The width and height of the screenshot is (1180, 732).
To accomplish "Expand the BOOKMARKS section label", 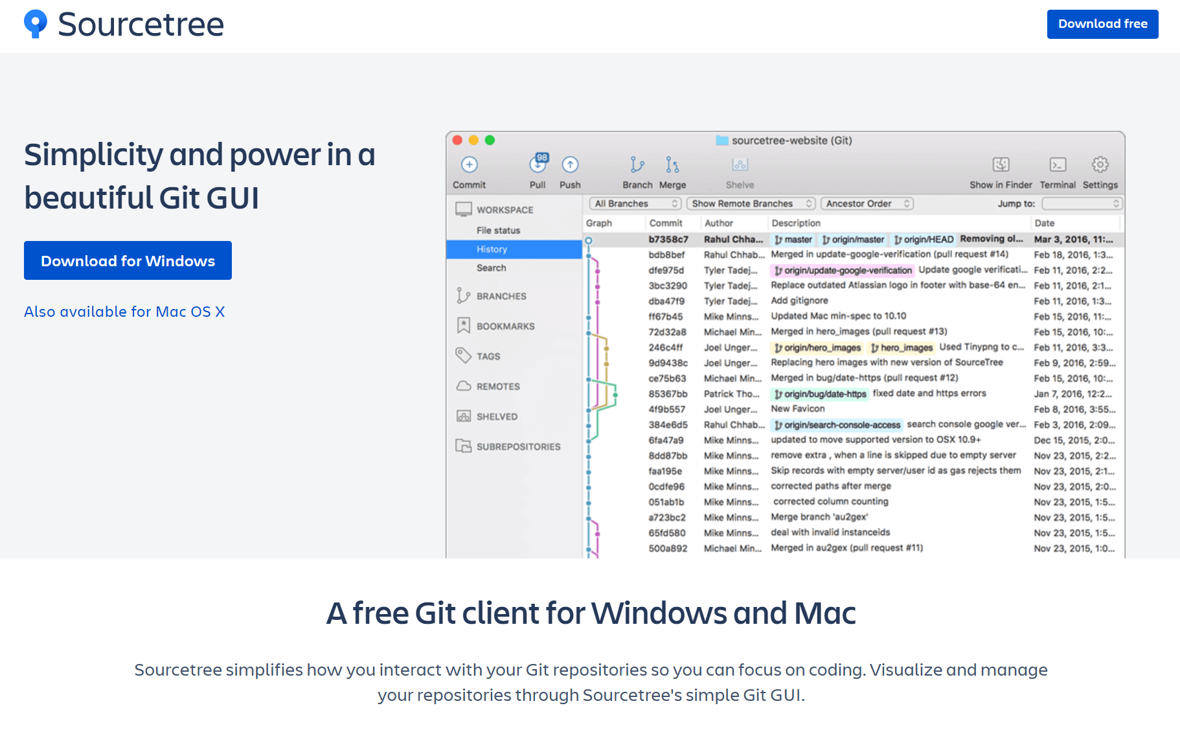I will click(x=506, y=326).
